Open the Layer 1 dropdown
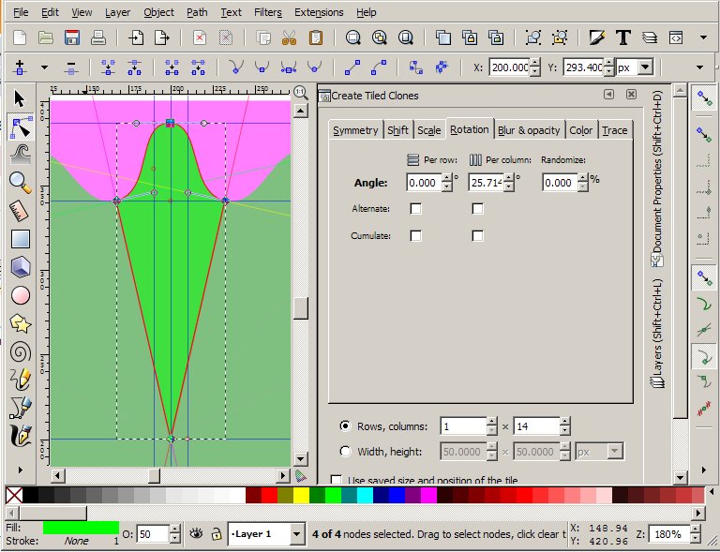The image size is (720, 552). pos(296,534)
